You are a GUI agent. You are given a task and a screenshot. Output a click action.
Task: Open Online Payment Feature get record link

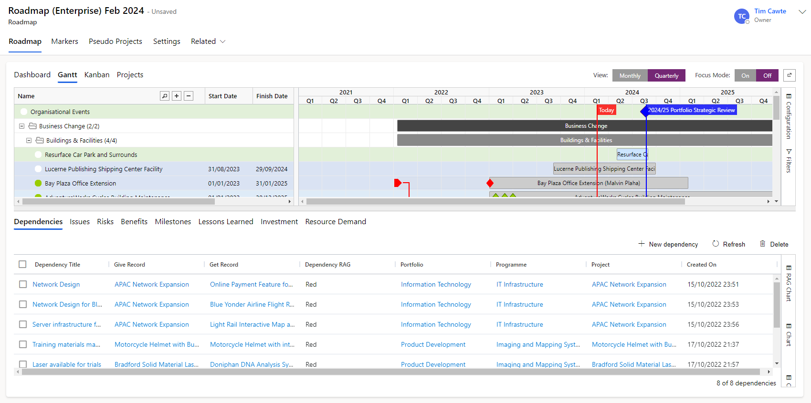[x=252, y=284]
